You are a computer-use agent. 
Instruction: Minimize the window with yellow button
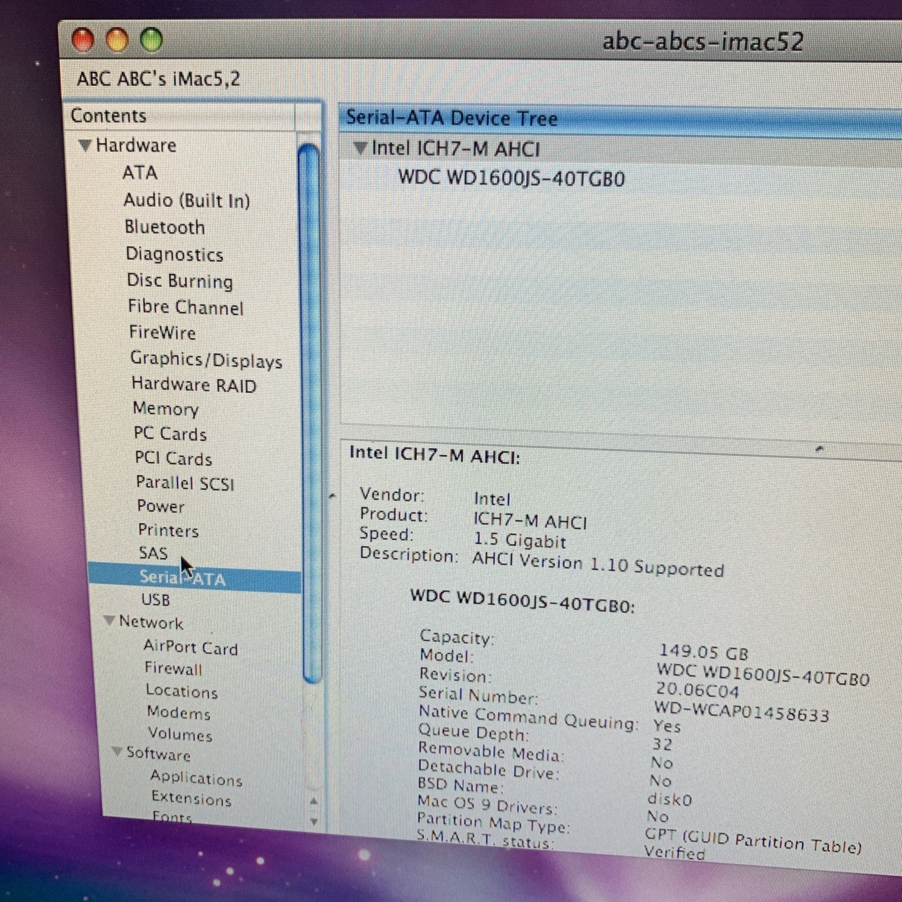point(117,40)
